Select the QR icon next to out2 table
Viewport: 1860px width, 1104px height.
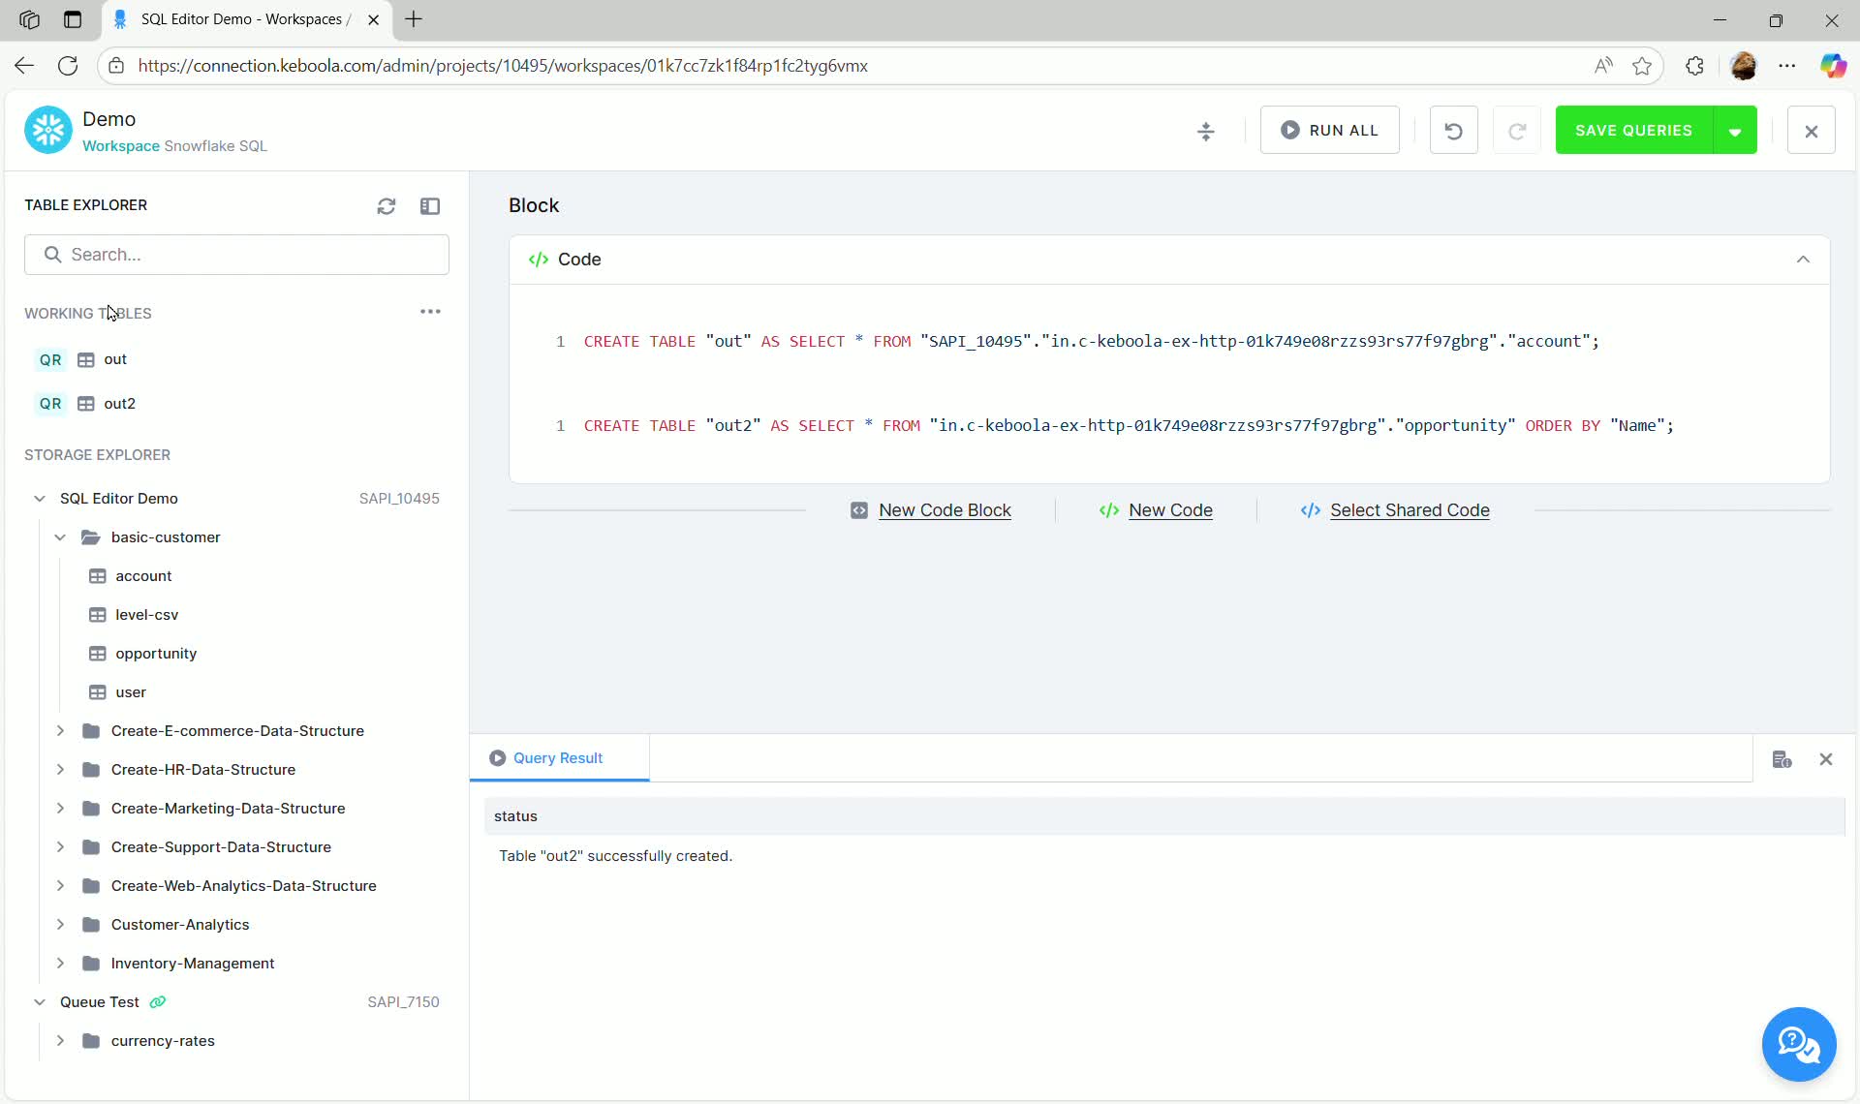click(x=50, y=404)
